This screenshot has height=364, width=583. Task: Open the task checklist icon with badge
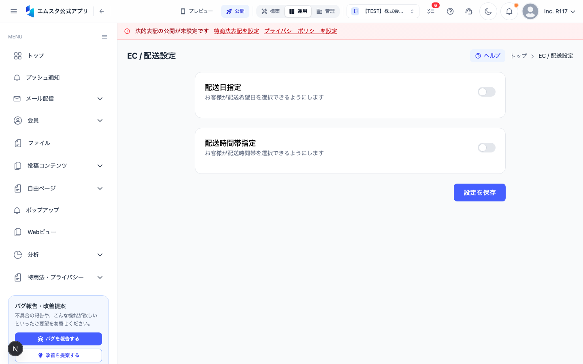pos(431,11)
